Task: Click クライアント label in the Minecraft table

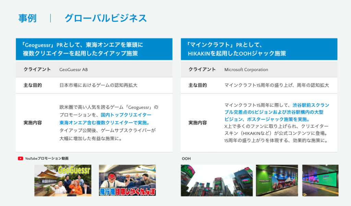Action: [x=202, y=70]
